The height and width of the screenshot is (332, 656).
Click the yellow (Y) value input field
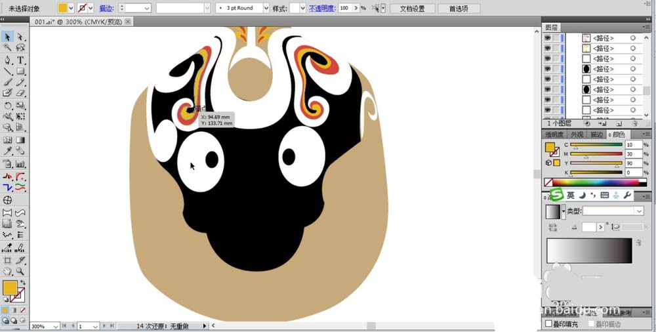(x=634, y=163)
